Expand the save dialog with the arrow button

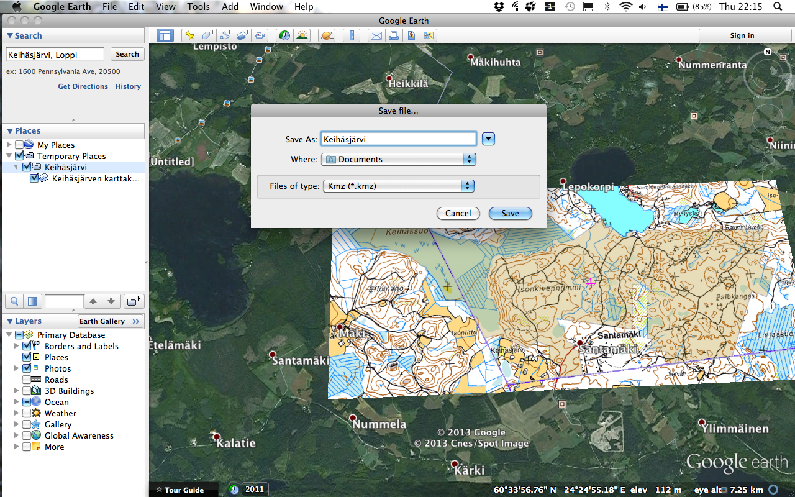[x=488, y=139]
